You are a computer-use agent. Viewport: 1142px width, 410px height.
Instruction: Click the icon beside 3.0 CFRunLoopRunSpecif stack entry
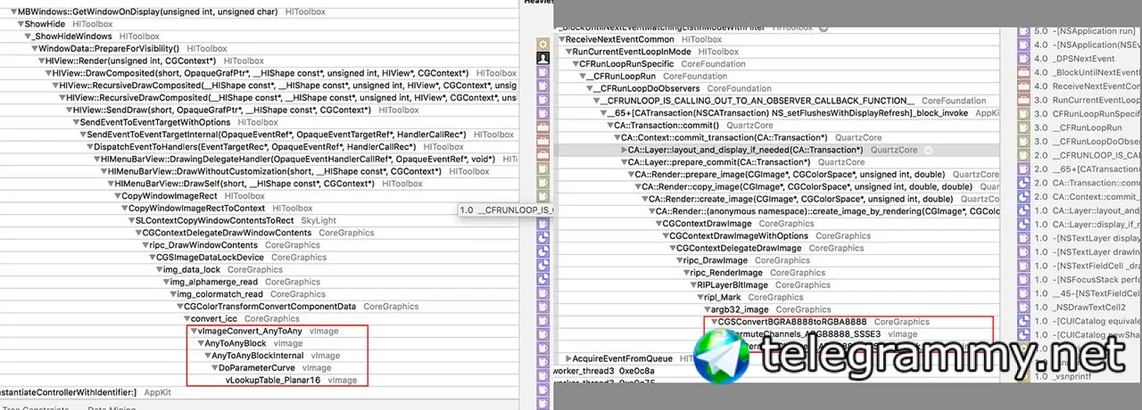coord(1024,114)
